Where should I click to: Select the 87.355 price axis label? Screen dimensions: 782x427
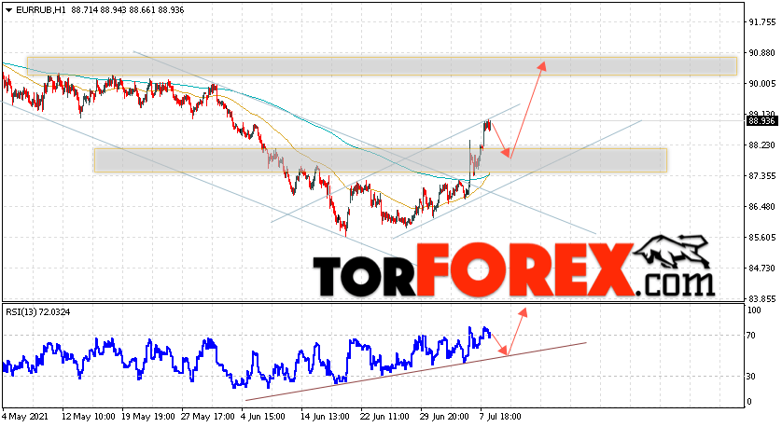pyautogui.click(x=762, y=176)
